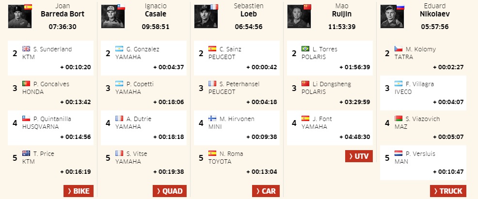Open the UTV category results
Image resolution: width=478 pixels, height=199 pixels.
359,156
